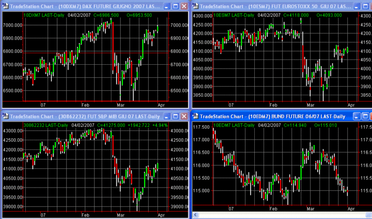
Task: Maximize the DAX Future chart window
Action: click(175, 6)
